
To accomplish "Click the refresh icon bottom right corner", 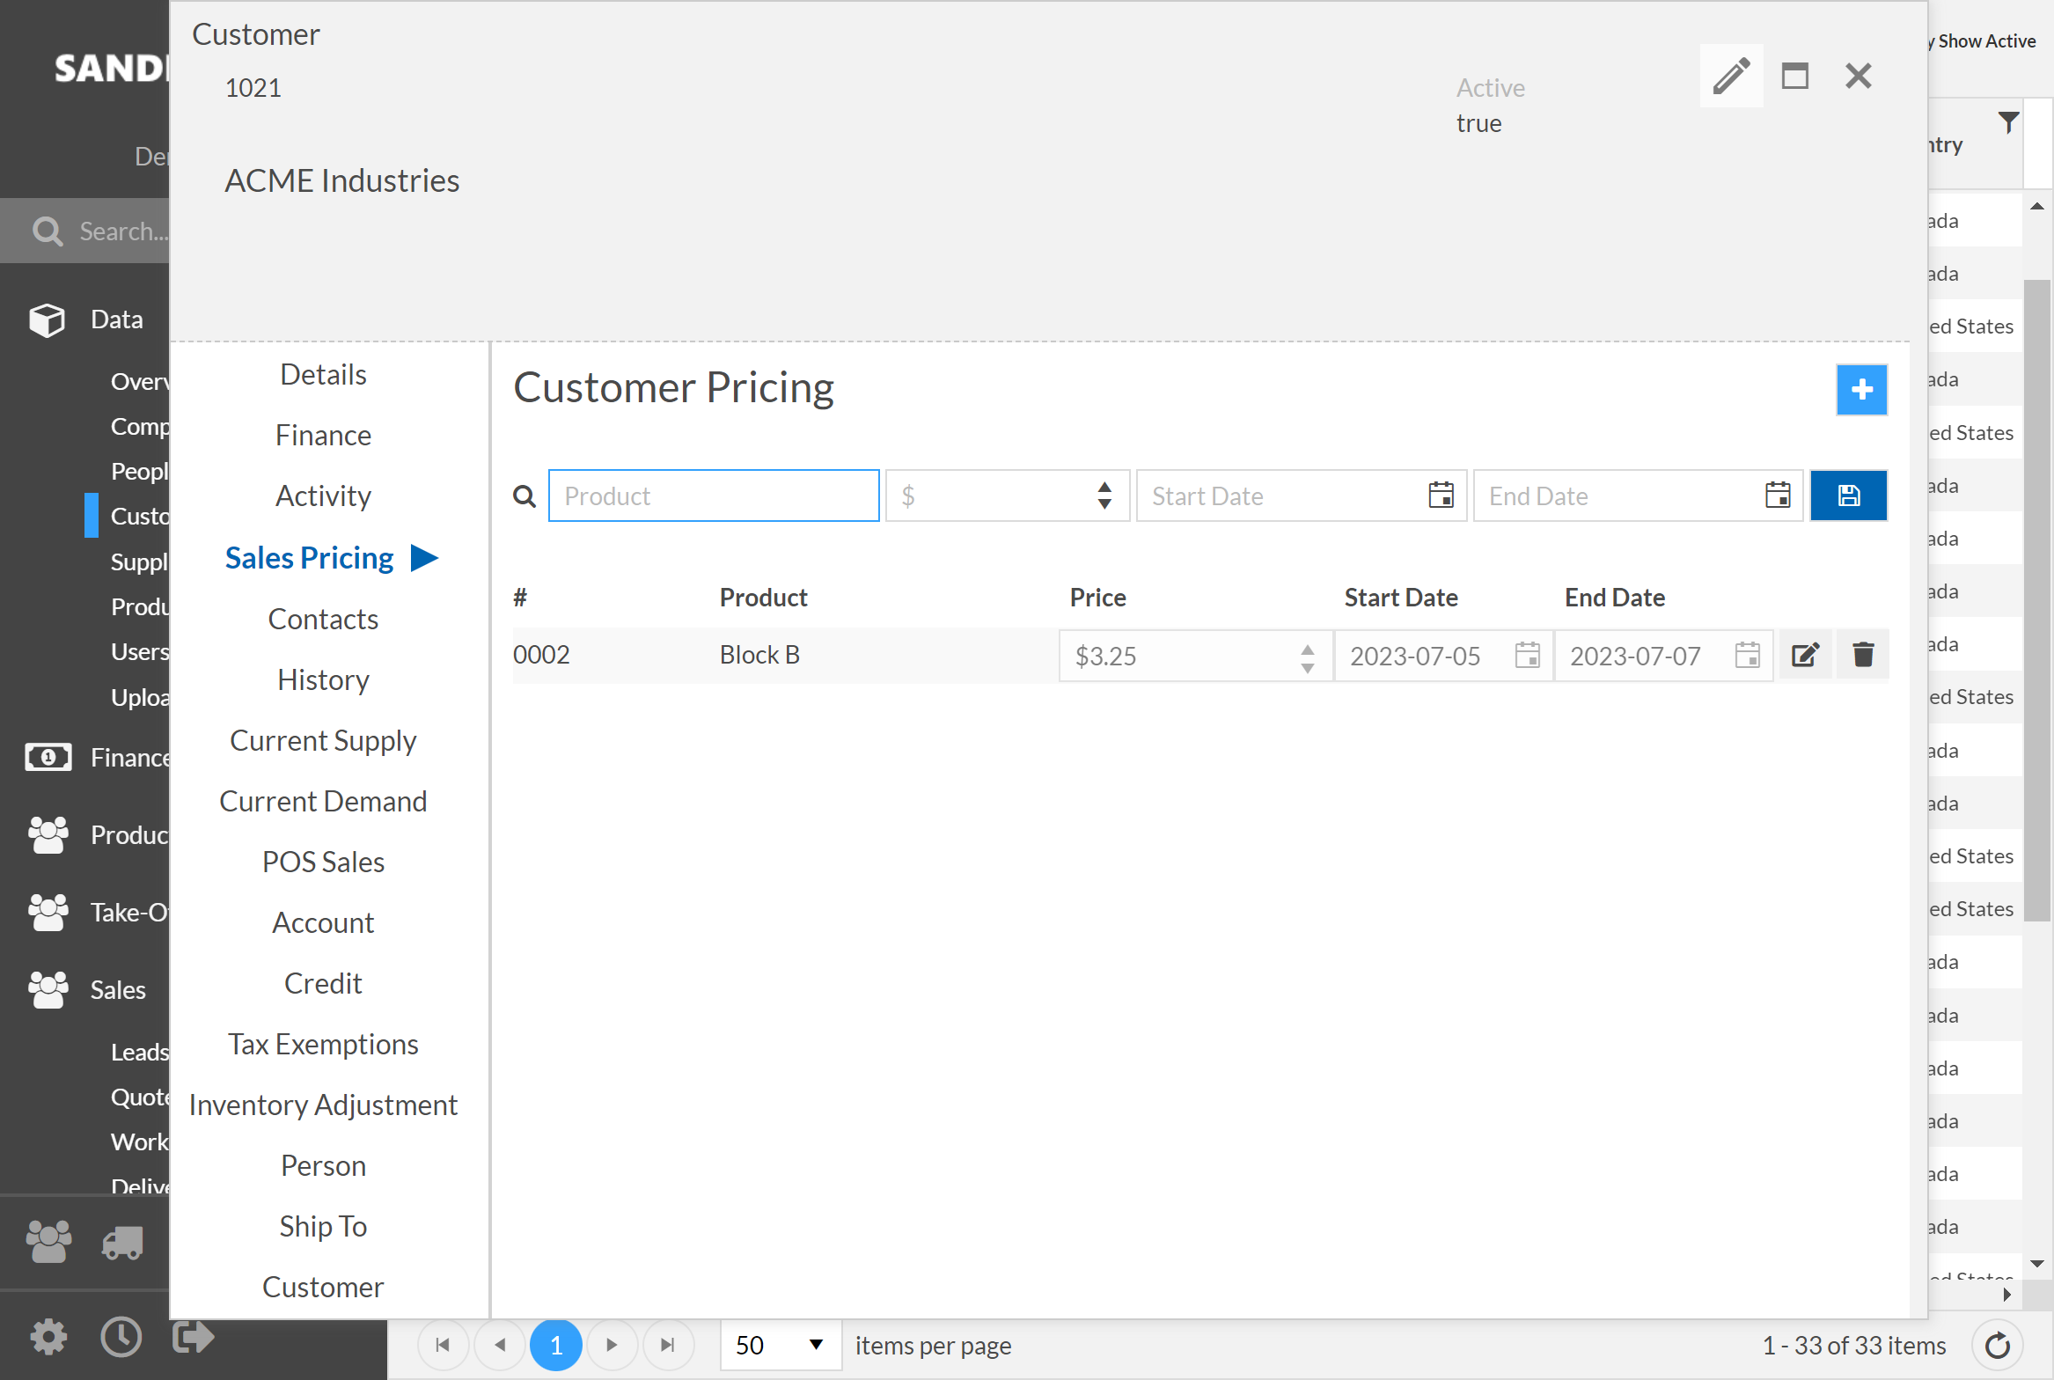I will [x=1997, y=1343].
